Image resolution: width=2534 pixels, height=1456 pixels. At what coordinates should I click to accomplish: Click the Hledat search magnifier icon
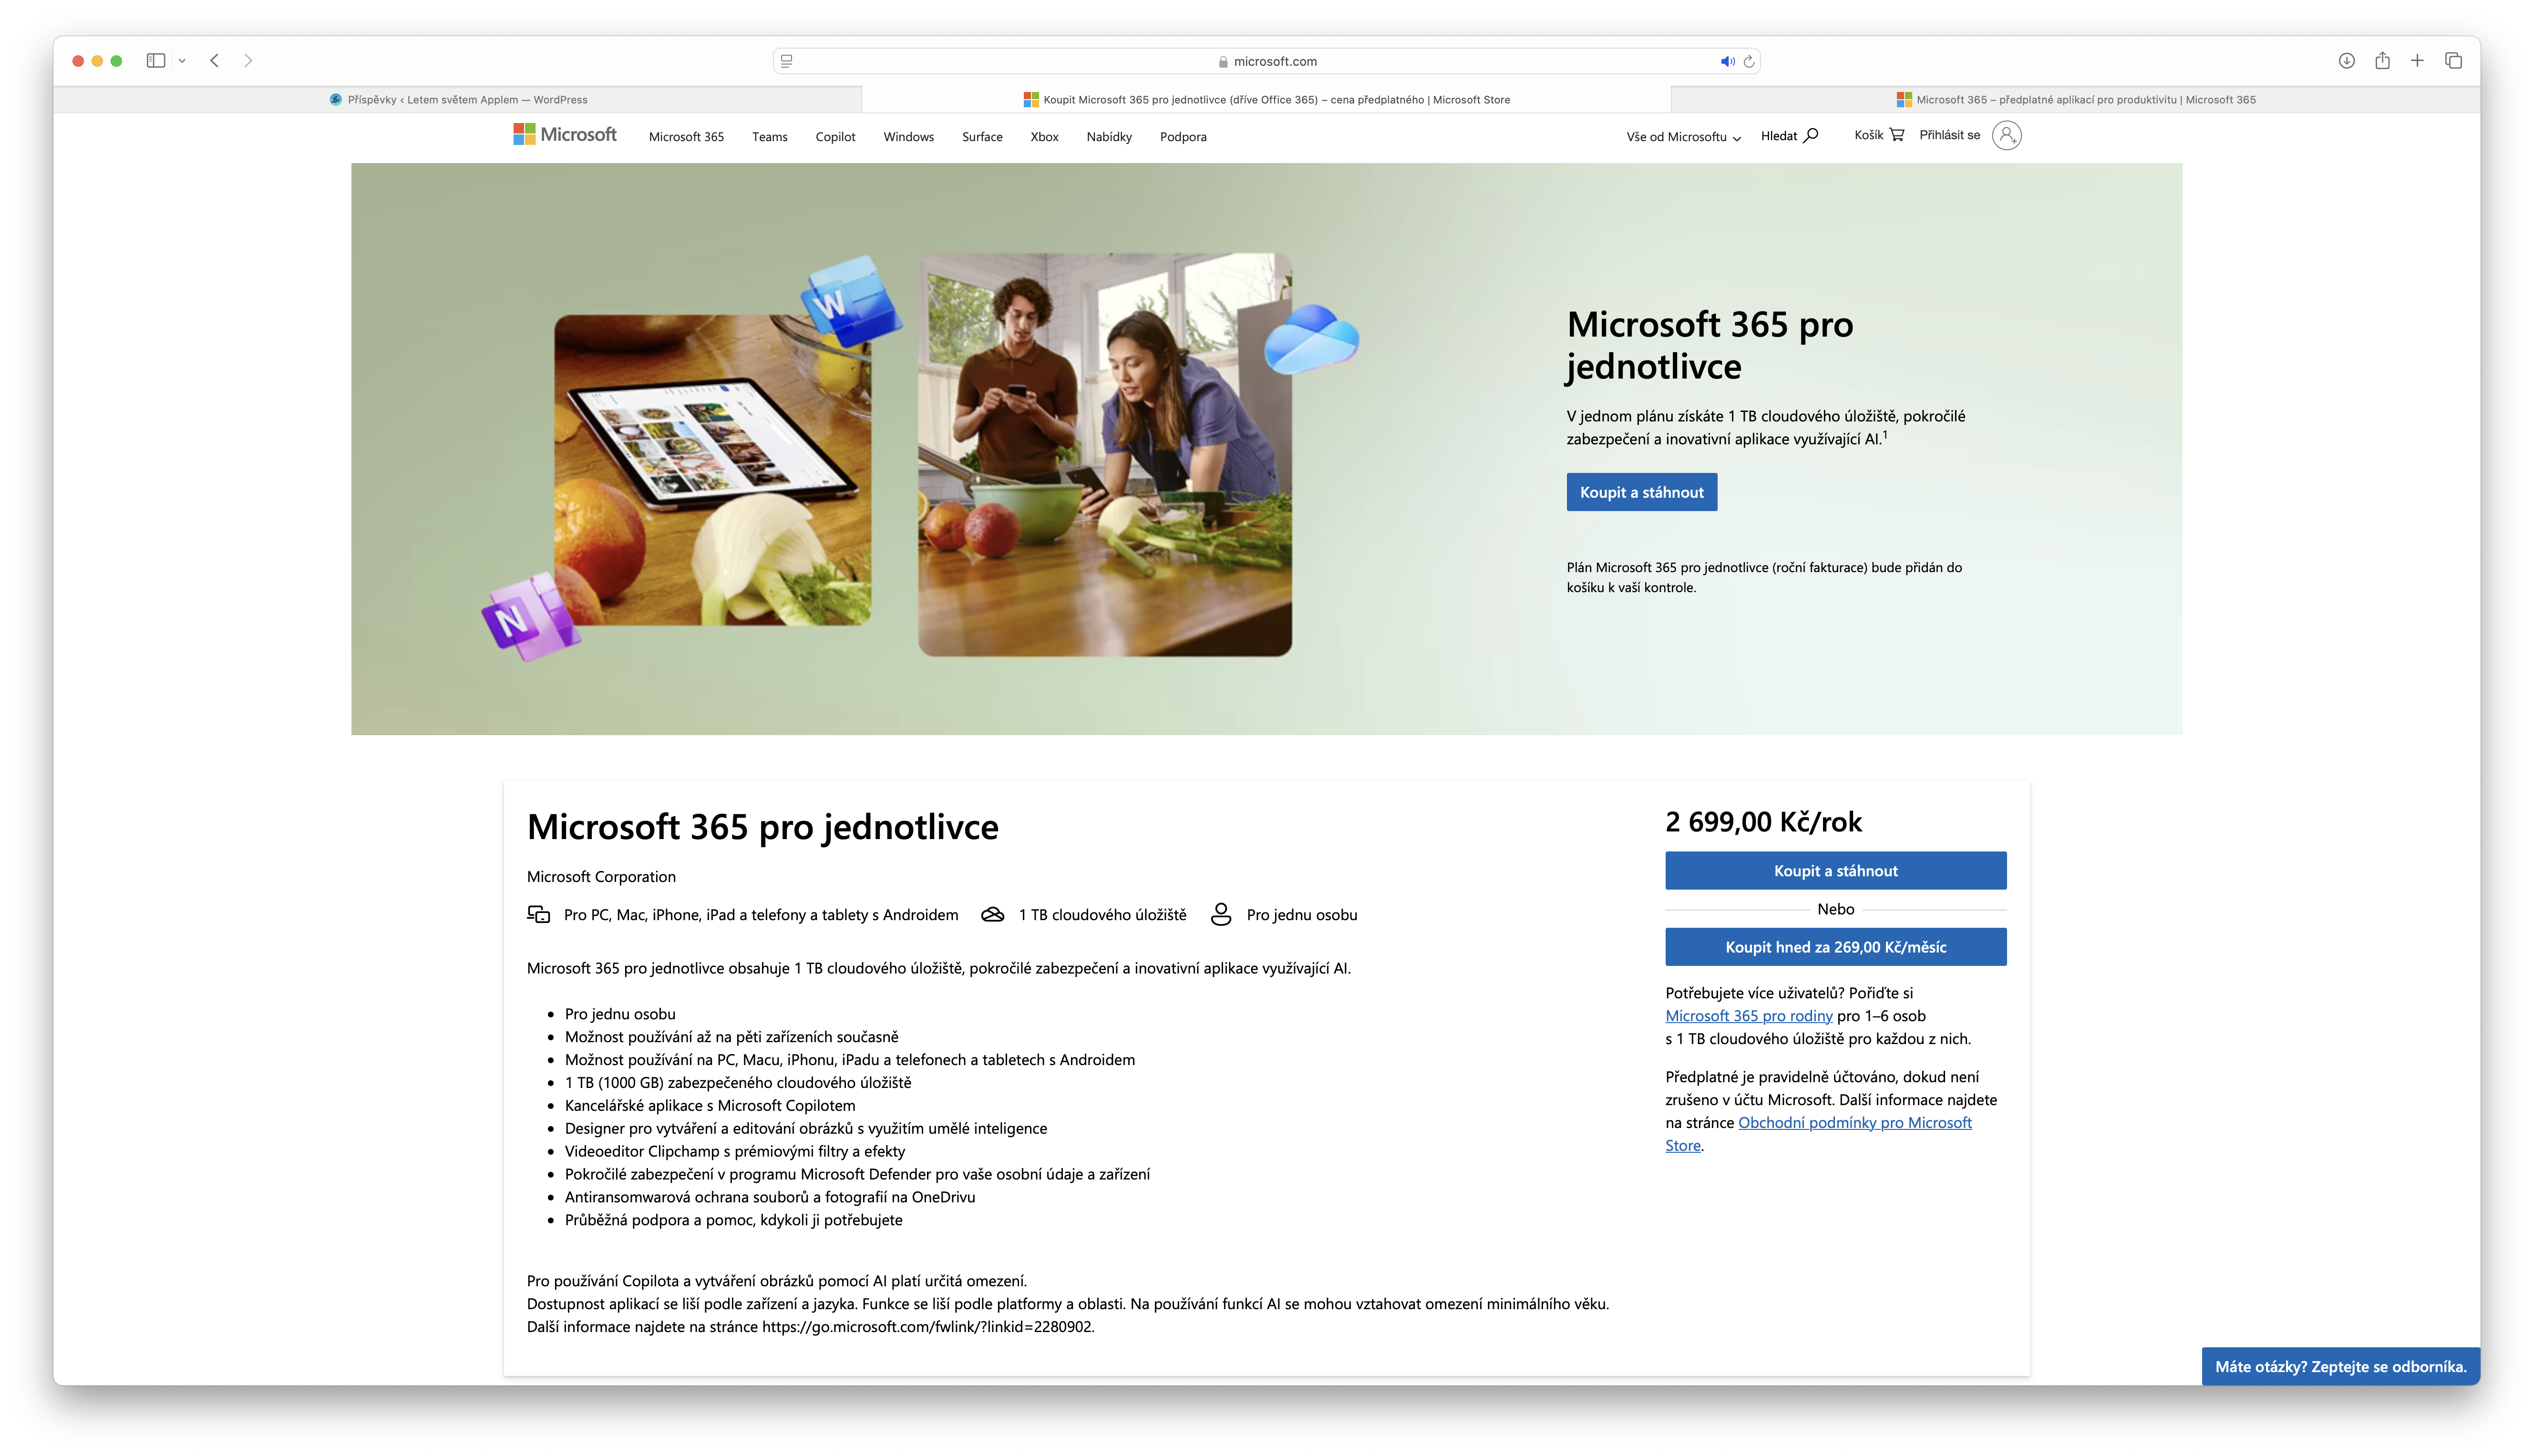pyautogui.click(x=1810, y=136)
